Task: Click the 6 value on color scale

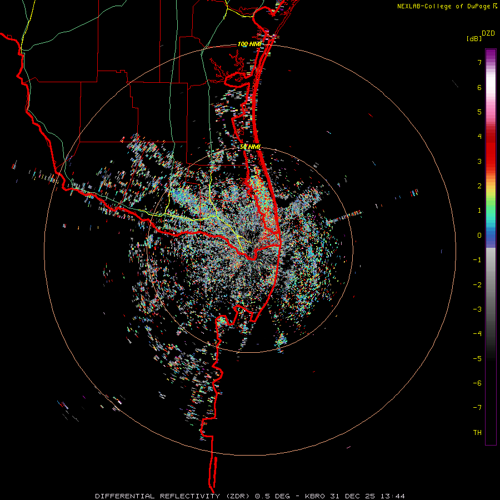Action: click(479, 87)
